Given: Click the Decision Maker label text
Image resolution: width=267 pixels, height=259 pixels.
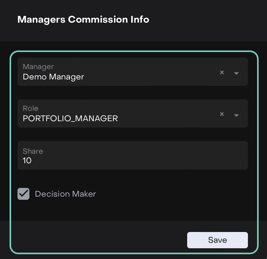Looking at the screenshot, I should pyautogui.click(x=66, y=194).
